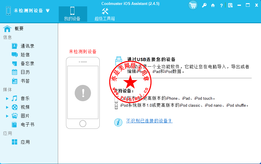The width and height of the screenshot is (261, 164).
Task: Click the key register icon
Action: point(204,6)
